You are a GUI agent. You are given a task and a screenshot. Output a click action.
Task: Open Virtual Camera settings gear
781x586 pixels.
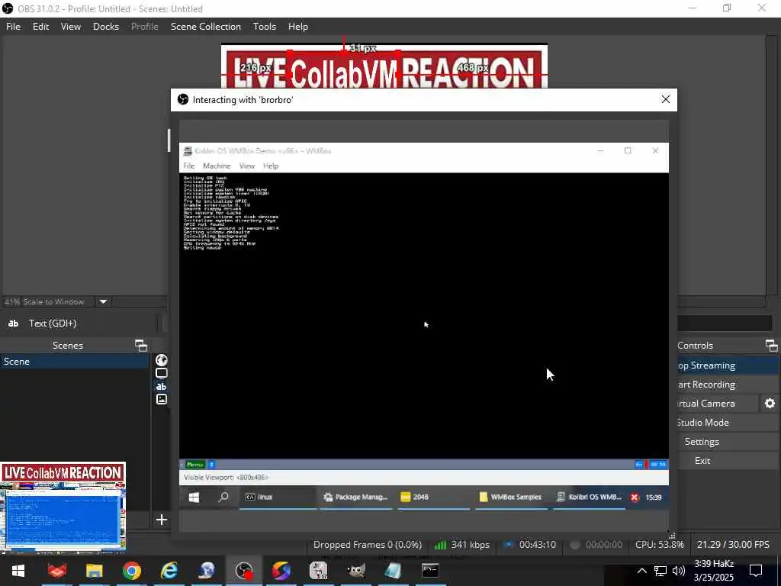[x=770, y=404]
